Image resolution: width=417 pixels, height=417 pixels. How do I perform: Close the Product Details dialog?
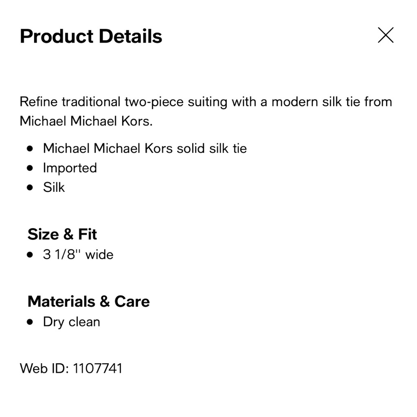[386, 35]
